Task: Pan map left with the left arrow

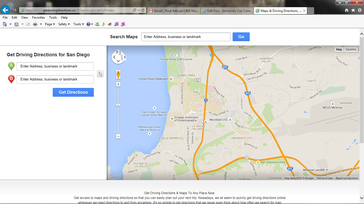Action: pos(114,57)
